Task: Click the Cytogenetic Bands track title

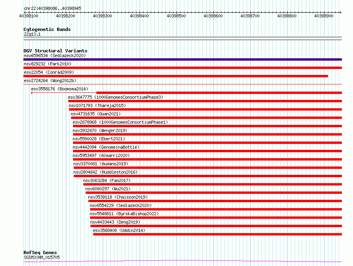Action: 47,29
